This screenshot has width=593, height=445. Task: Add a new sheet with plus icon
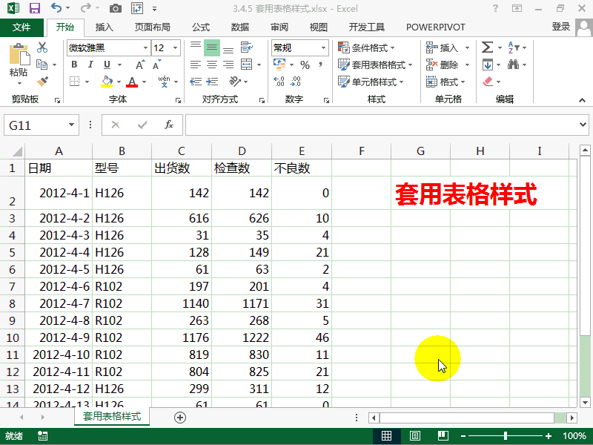[180, 418]
